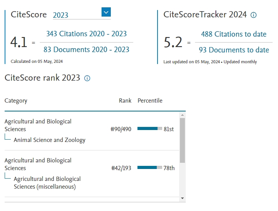Screen dimensions: 278x211
Task: Open the CiteScore year dropdown arrow
Action: tap(106, 12)
